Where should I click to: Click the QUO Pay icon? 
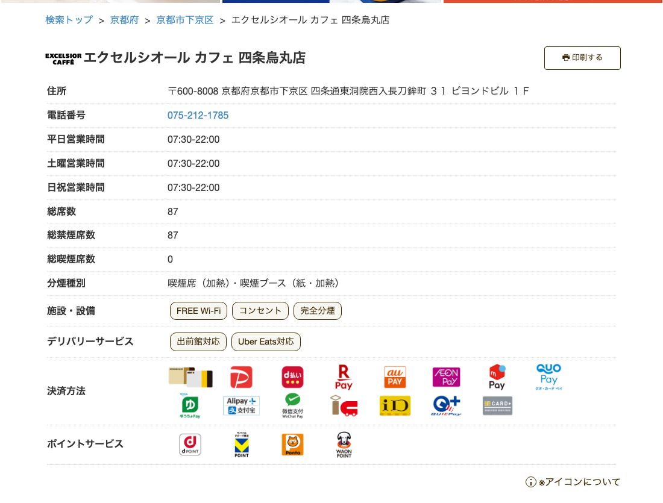(x=548, y=377)
